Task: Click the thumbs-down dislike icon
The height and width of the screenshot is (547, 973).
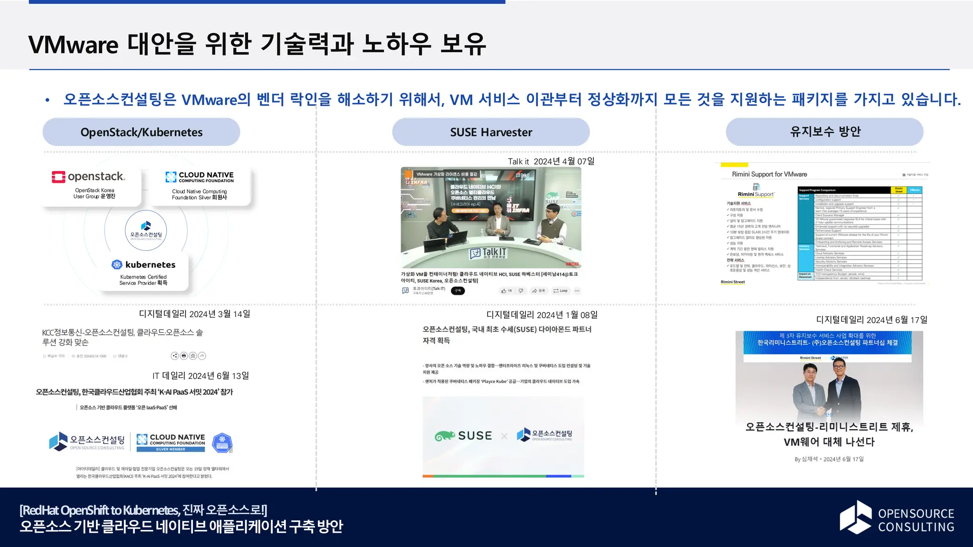Action: 521,291
